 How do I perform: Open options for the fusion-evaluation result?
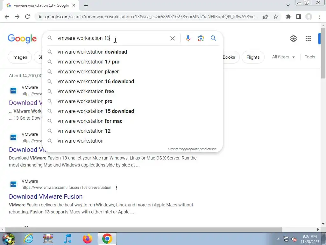117,188
